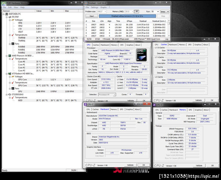This screenshot has width=221, height=180.
Task: Click the Fans icon under ITE IT87
Action: coord(13,44)
